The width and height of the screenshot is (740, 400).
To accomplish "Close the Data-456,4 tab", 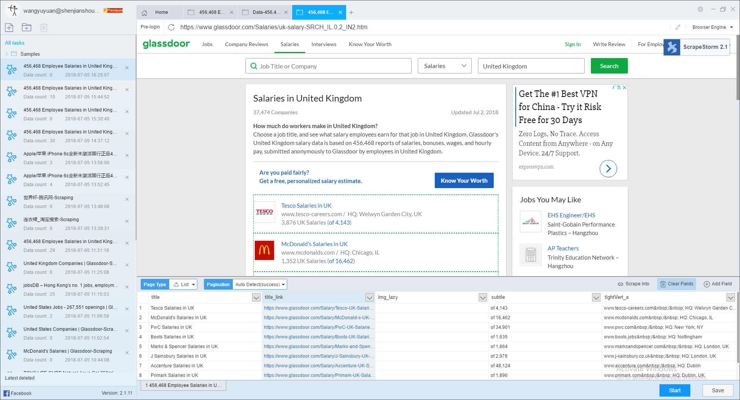I will (286, 12).
